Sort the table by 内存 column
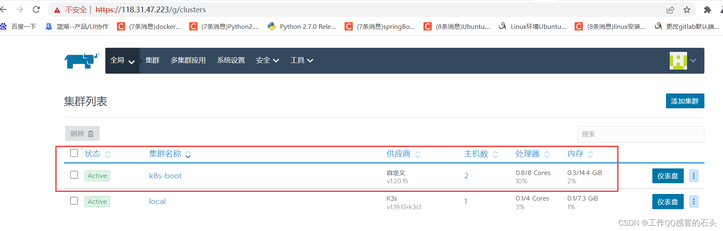Screen dimensions: 723x231 [x=580, y=154]
